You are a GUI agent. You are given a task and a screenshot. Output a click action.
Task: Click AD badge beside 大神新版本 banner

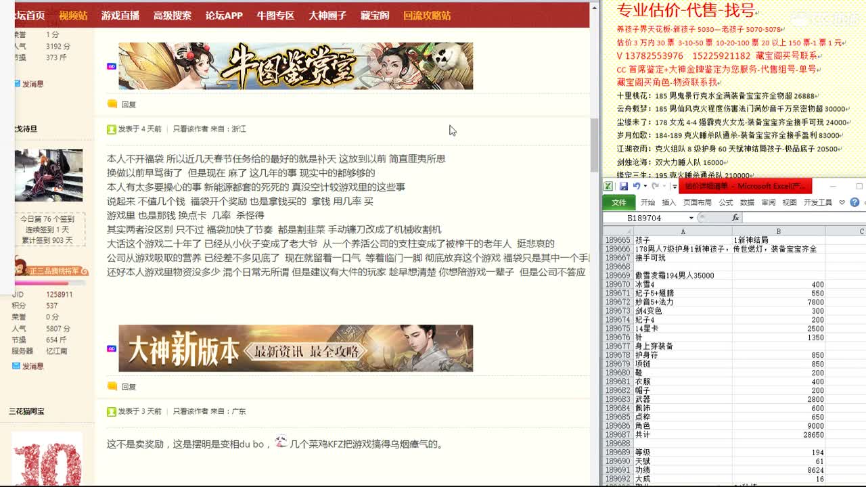click(x=111, y=348)
